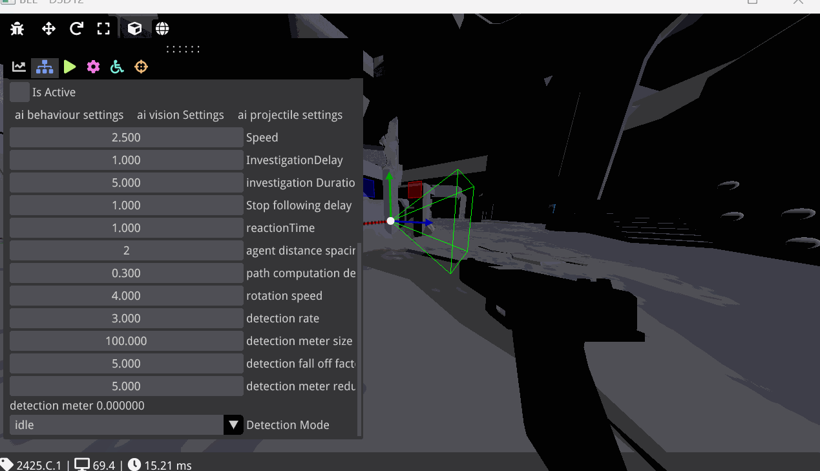Select the rotate tool icon
Image resolution: width=820 pixels, height=471 pixels.
pyautogui.click(x=76, y=28)
